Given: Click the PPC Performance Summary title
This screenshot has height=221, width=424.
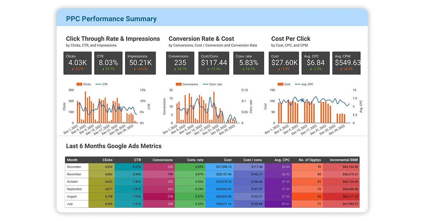Looking at the screenshot, I should (111, 19).
